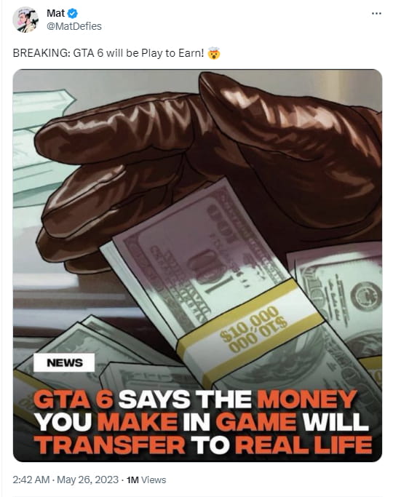Click the blue verified badge next to Mat
The width and height of the screenshot is (393, 497).
tap(73, 14)
